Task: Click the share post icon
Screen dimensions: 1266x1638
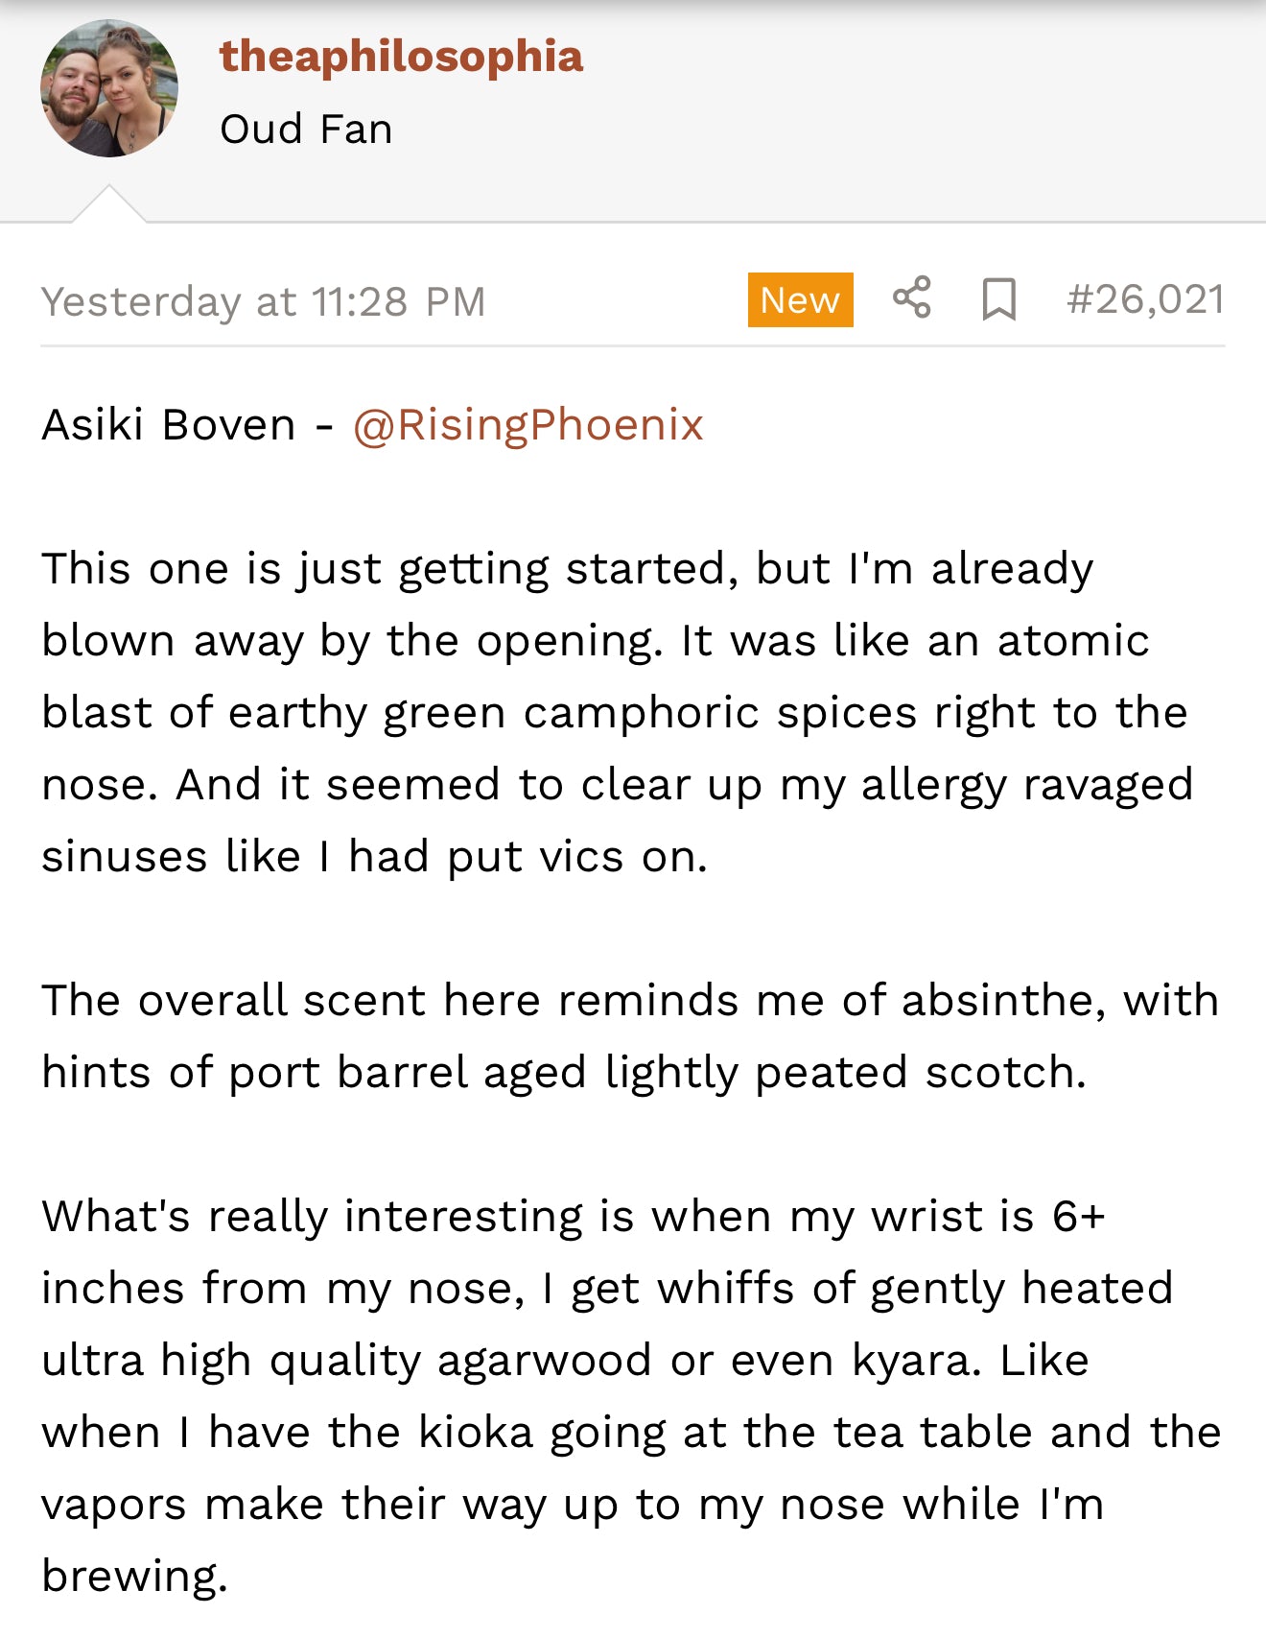Action: pyautogui.click(x=911, y=297)
